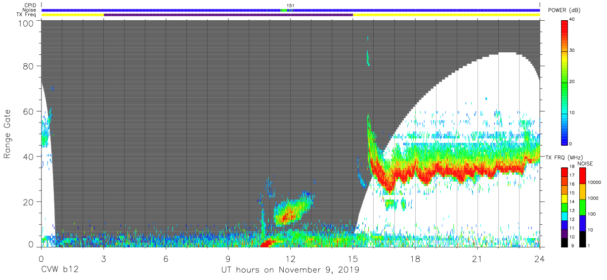The height and width of the screenshot is (280, 607).
Task: Click the 1 tick in NOISE legend
Action: [590, 245]
